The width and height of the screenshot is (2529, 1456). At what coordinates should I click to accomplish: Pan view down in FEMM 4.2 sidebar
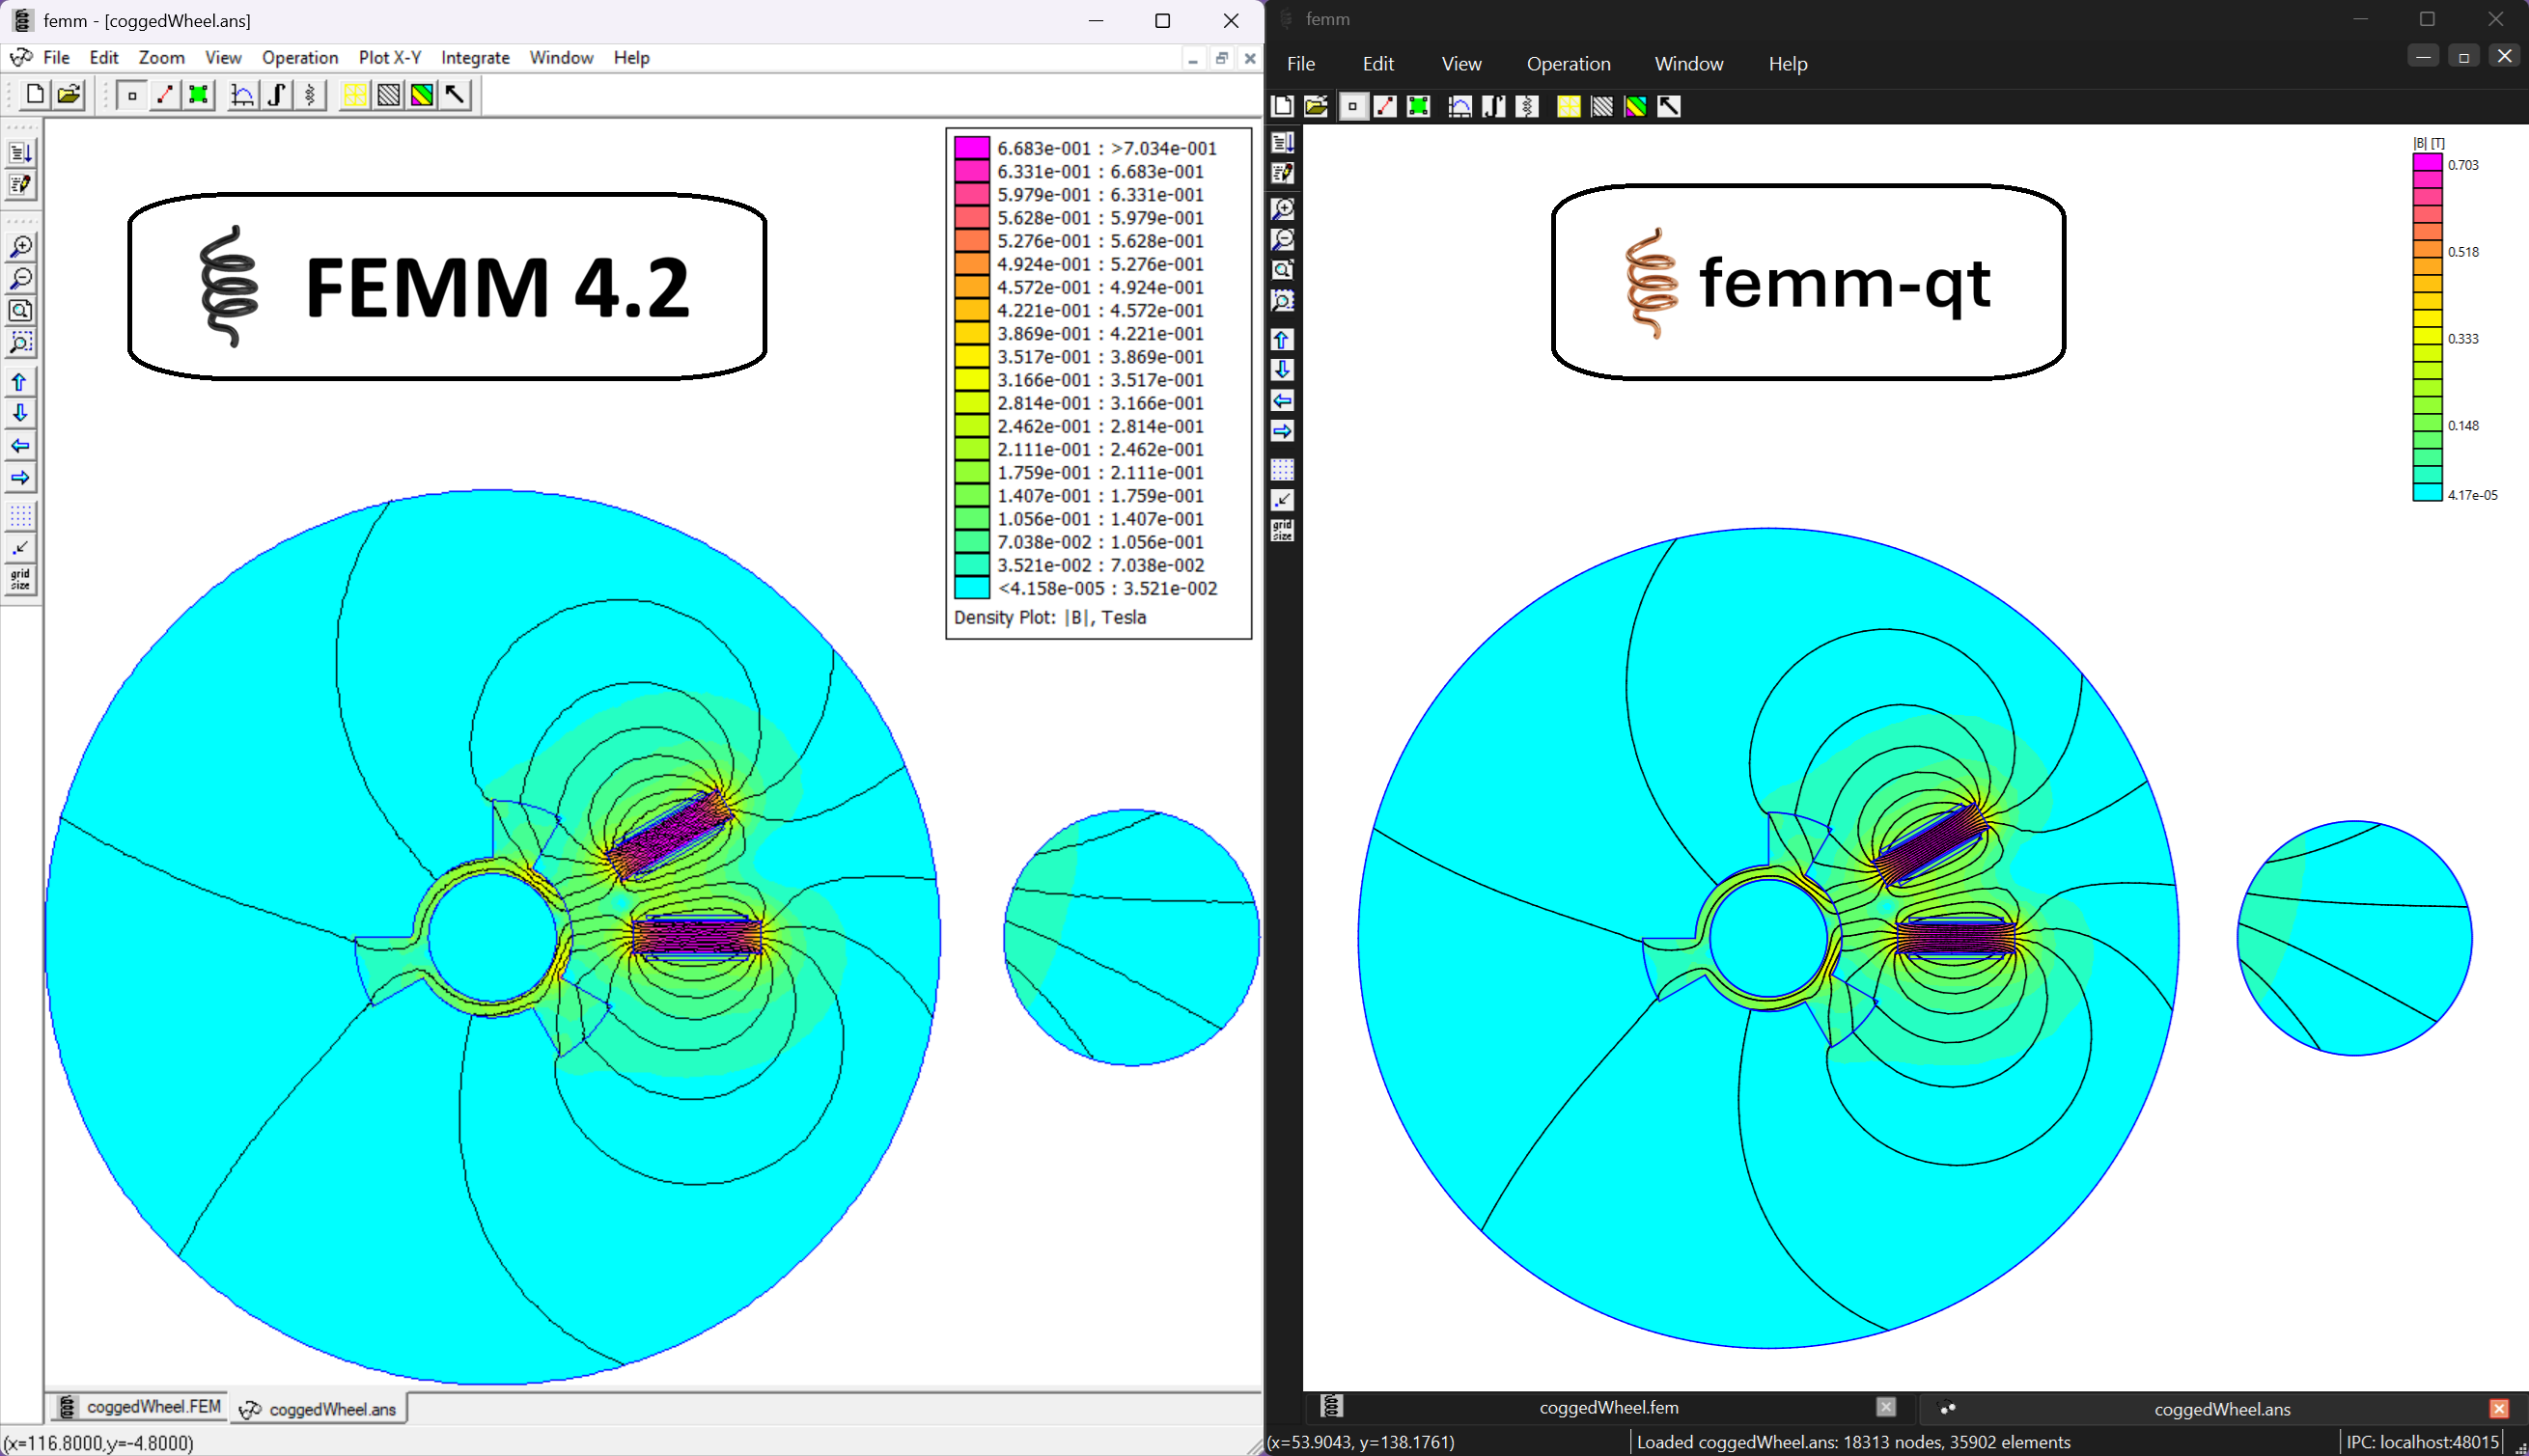[x=21, y=414]
